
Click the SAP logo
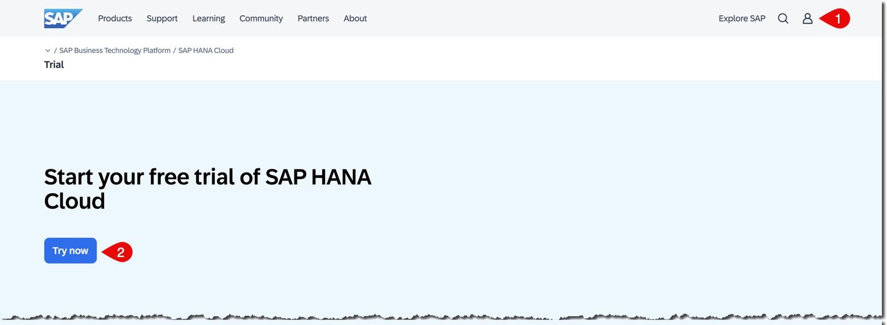tap(63, 18)
